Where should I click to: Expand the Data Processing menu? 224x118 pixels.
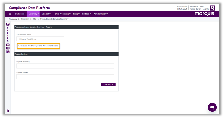click(63, 14)
